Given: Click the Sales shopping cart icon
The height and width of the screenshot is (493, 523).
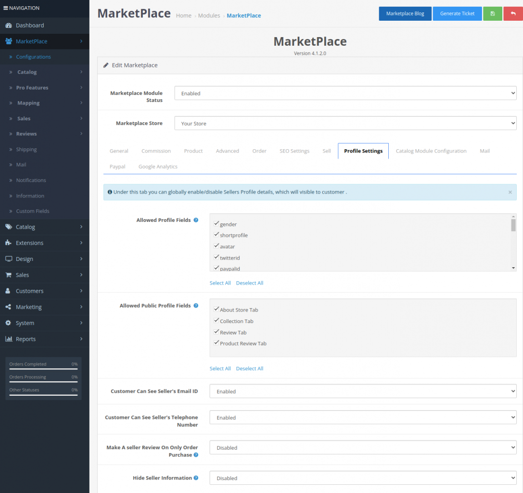Looking at the screenshot, I should click(8, 275).
